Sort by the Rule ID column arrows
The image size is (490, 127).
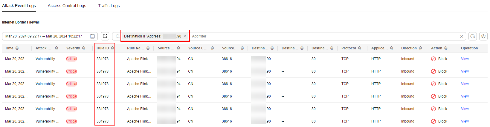(112, 48)
